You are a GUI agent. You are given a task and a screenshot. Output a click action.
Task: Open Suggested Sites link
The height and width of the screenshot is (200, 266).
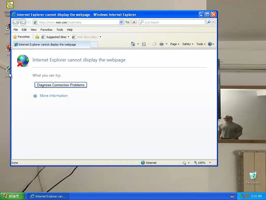coord(55,37)
